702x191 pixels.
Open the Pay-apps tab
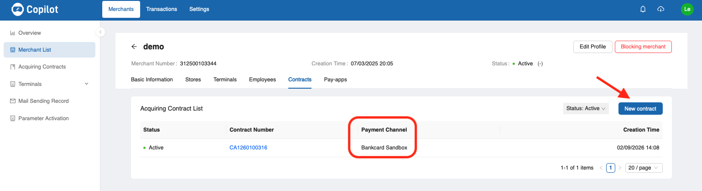tap(335, 80)
